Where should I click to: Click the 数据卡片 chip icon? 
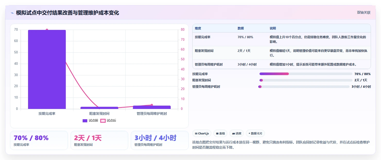(x=249, y=133)
